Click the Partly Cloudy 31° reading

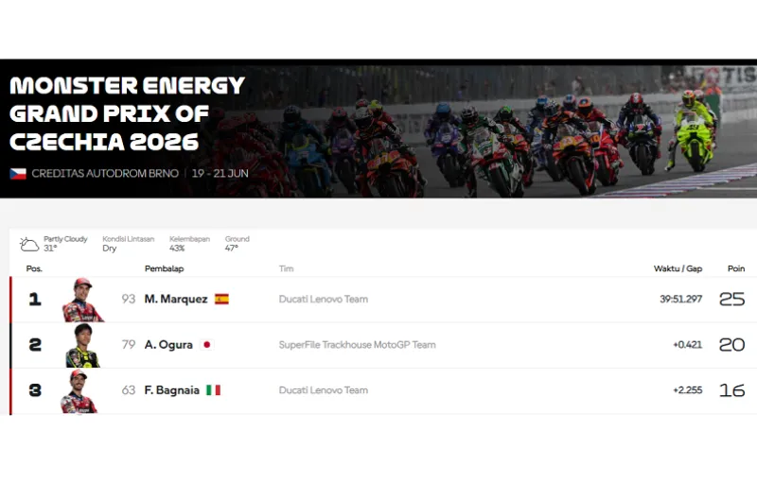65,244
